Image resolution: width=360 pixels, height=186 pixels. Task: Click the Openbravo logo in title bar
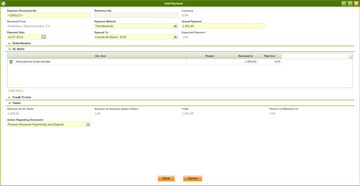[4, 3]
